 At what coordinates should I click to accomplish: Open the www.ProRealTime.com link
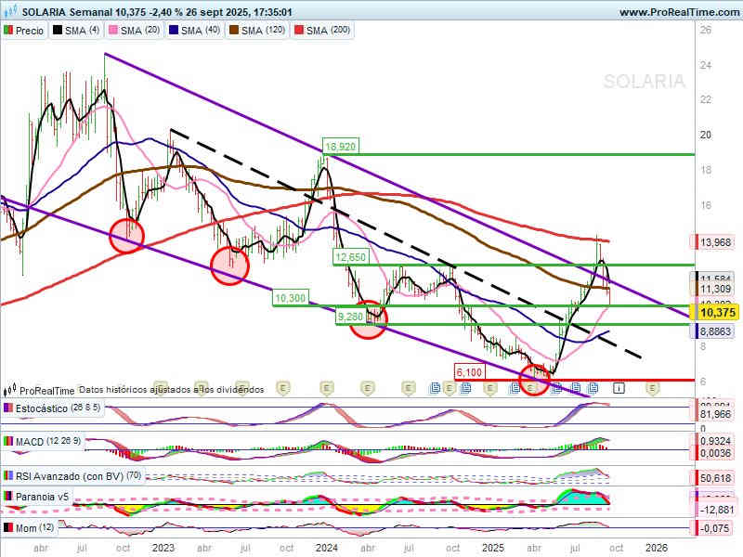pyautogui.click(x=681, y=12)
